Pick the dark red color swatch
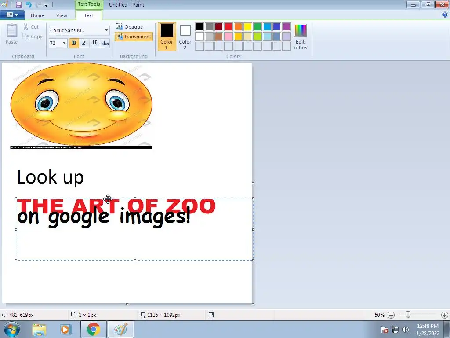This screenshot has width=450, height=338. [x=219, y=27]
